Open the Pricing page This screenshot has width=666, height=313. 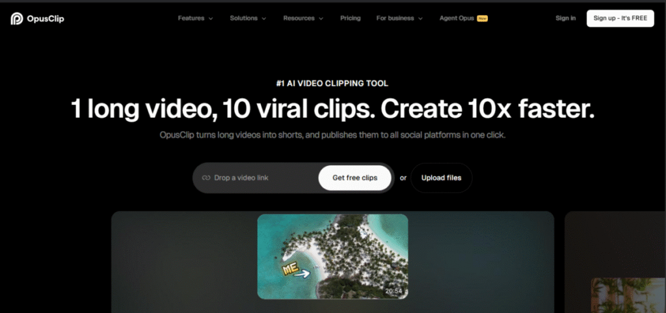tap(350, 18)
